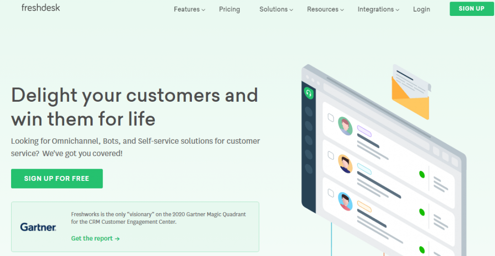Viewport: 495px width, 256px height.
Task: Open the Login page
Action: [x=422, y=10]
